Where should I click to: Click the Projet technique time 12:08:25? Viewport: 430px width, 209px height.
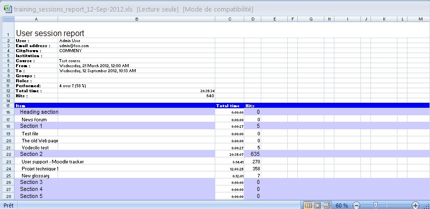(x=237, y=169)
